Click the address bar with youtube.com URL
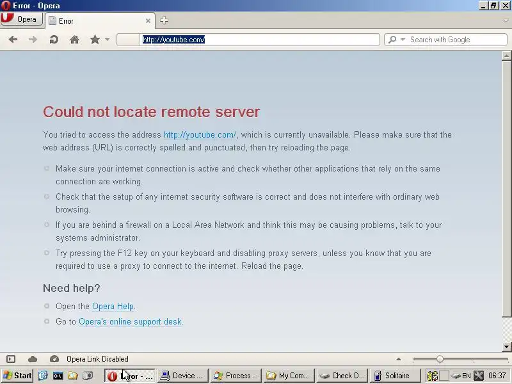 [x=260, y=40]
